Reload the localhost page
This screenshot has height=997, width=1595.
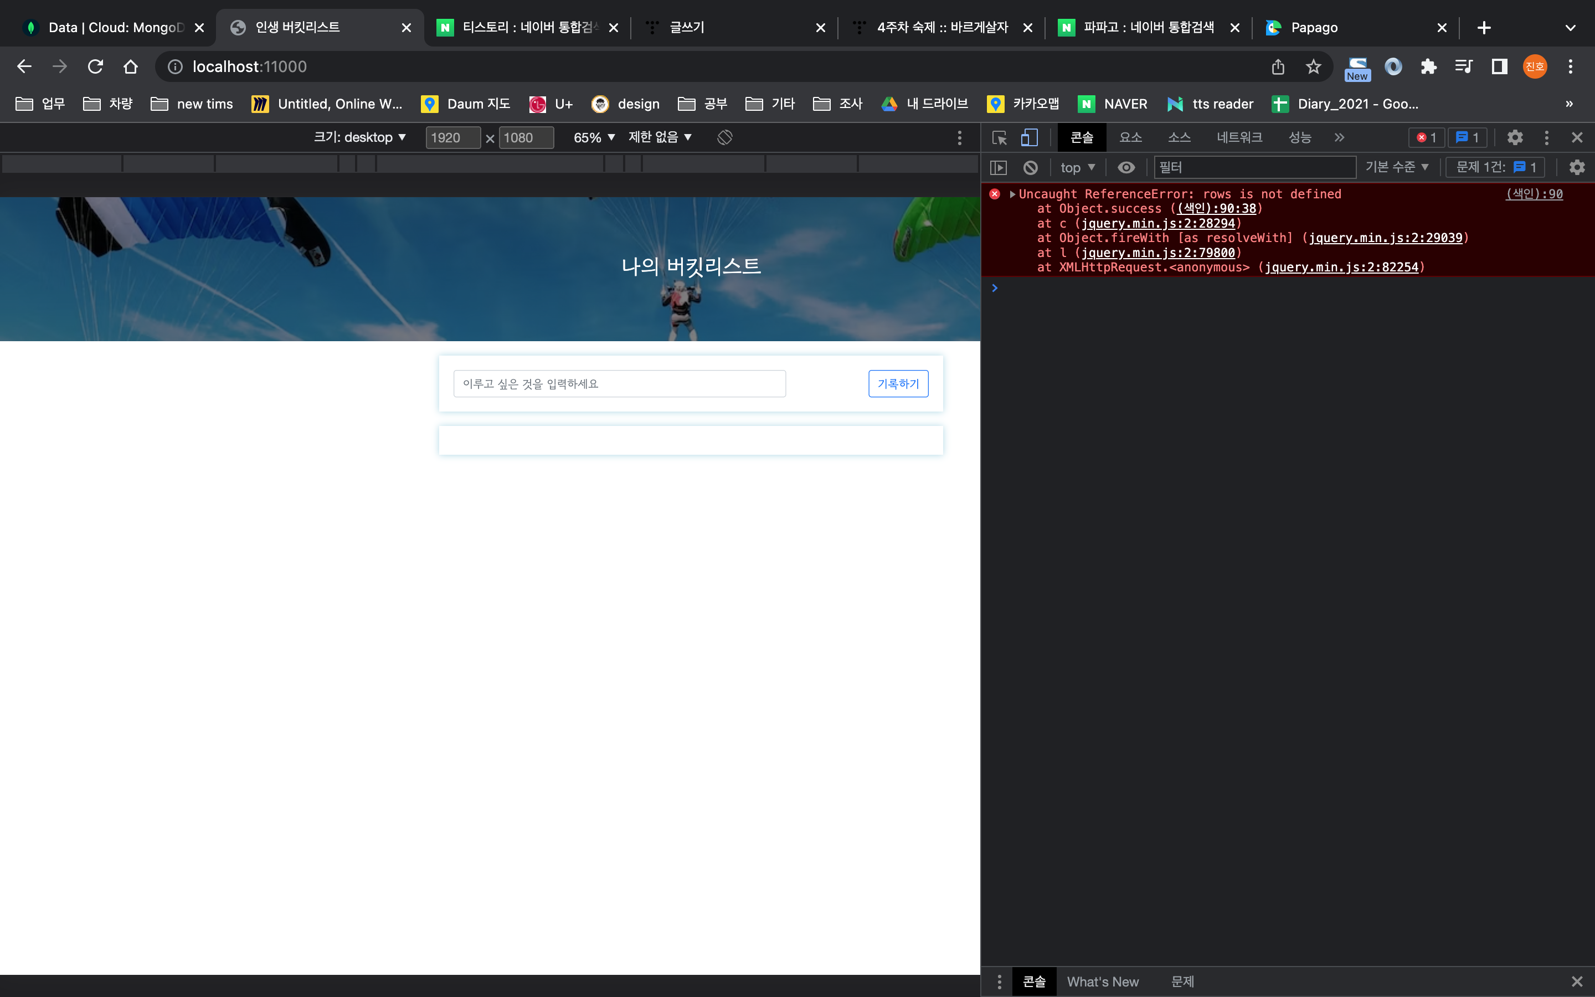click(x=96, y=66)
